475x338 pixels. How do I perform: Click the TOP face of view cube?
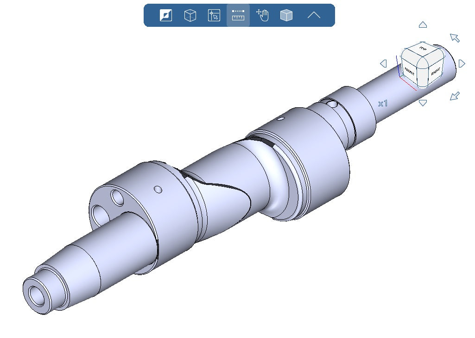(x=422, y=49)
